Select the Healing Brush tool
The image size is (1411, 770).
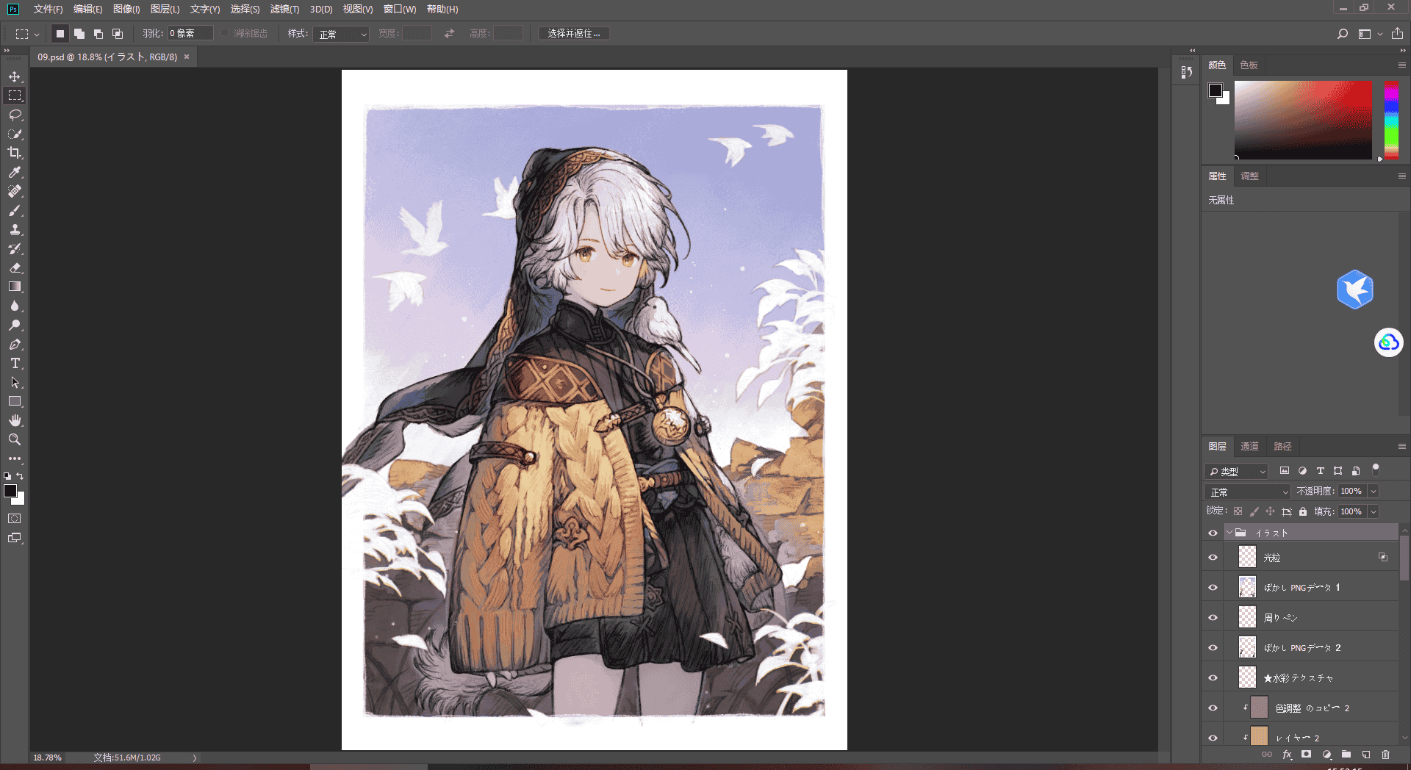(x=15, y=191)
